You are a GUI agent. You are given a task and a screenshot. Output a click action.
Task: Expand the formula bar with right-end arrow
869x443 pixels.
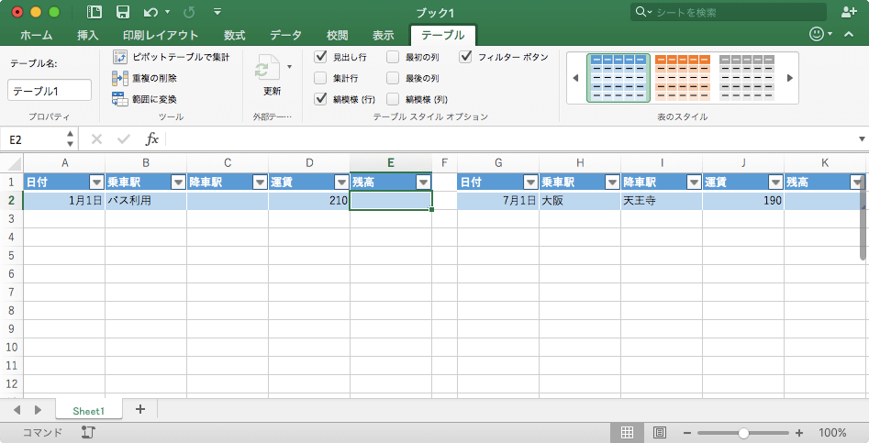862,139
